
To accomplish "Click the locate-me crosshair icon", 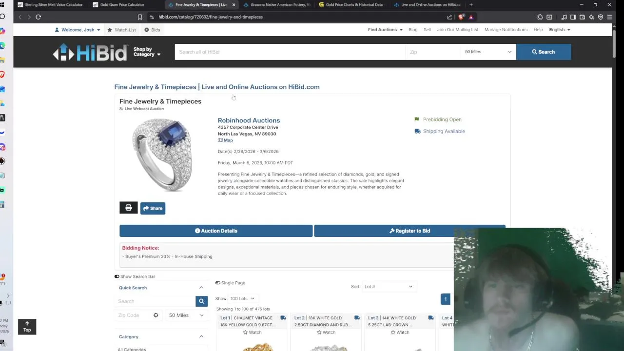I will tap(156, 315).
